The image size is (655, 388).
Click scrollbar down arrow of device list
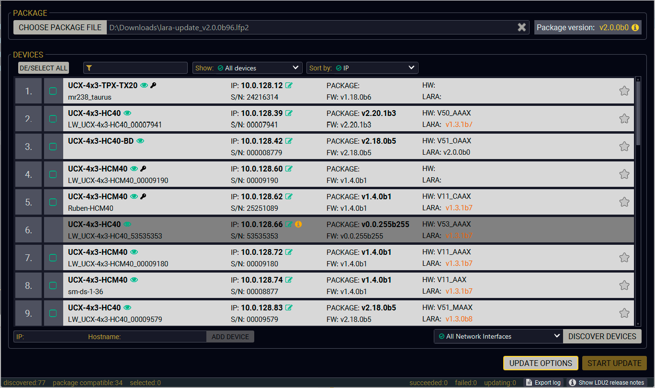point(638,324)
